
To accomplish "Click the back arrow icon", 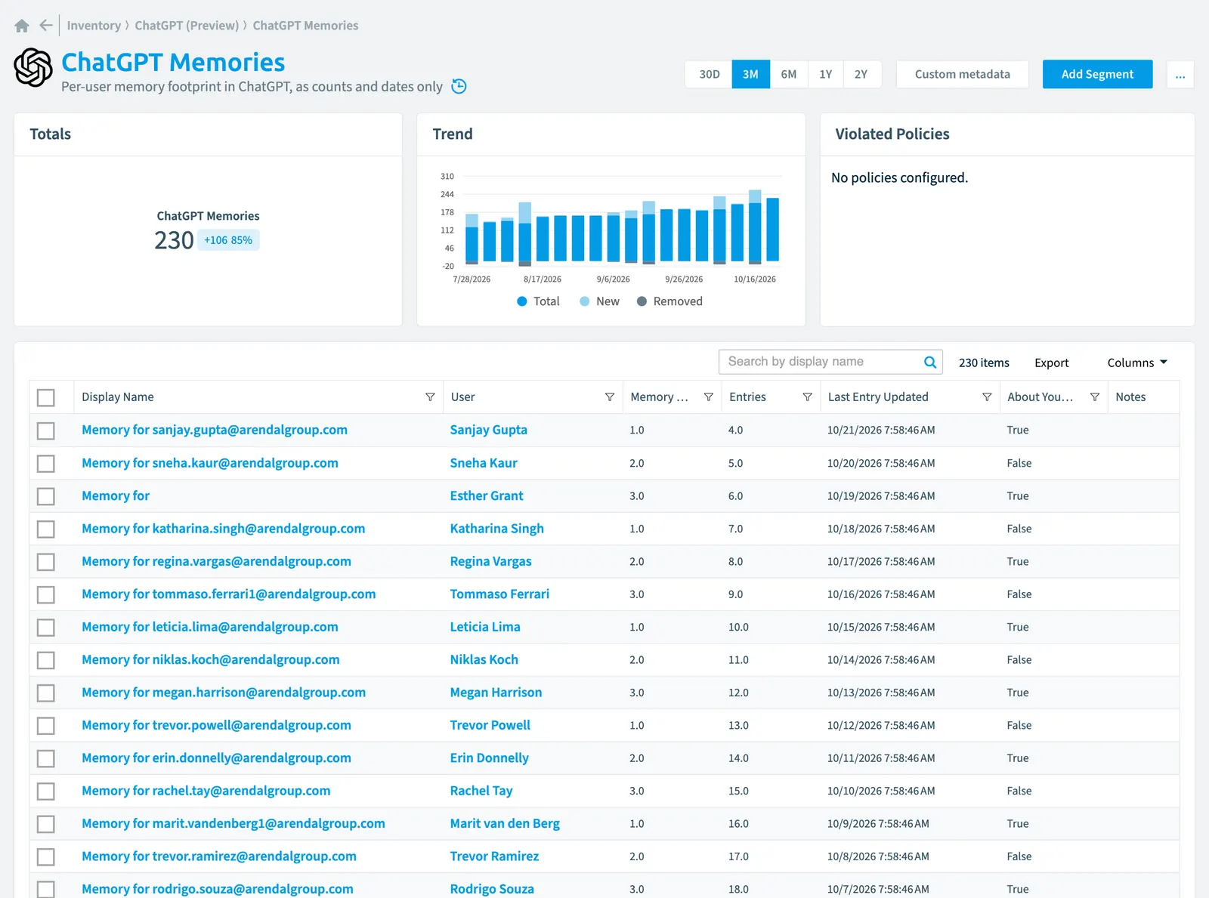I will [x=46, y=26].
